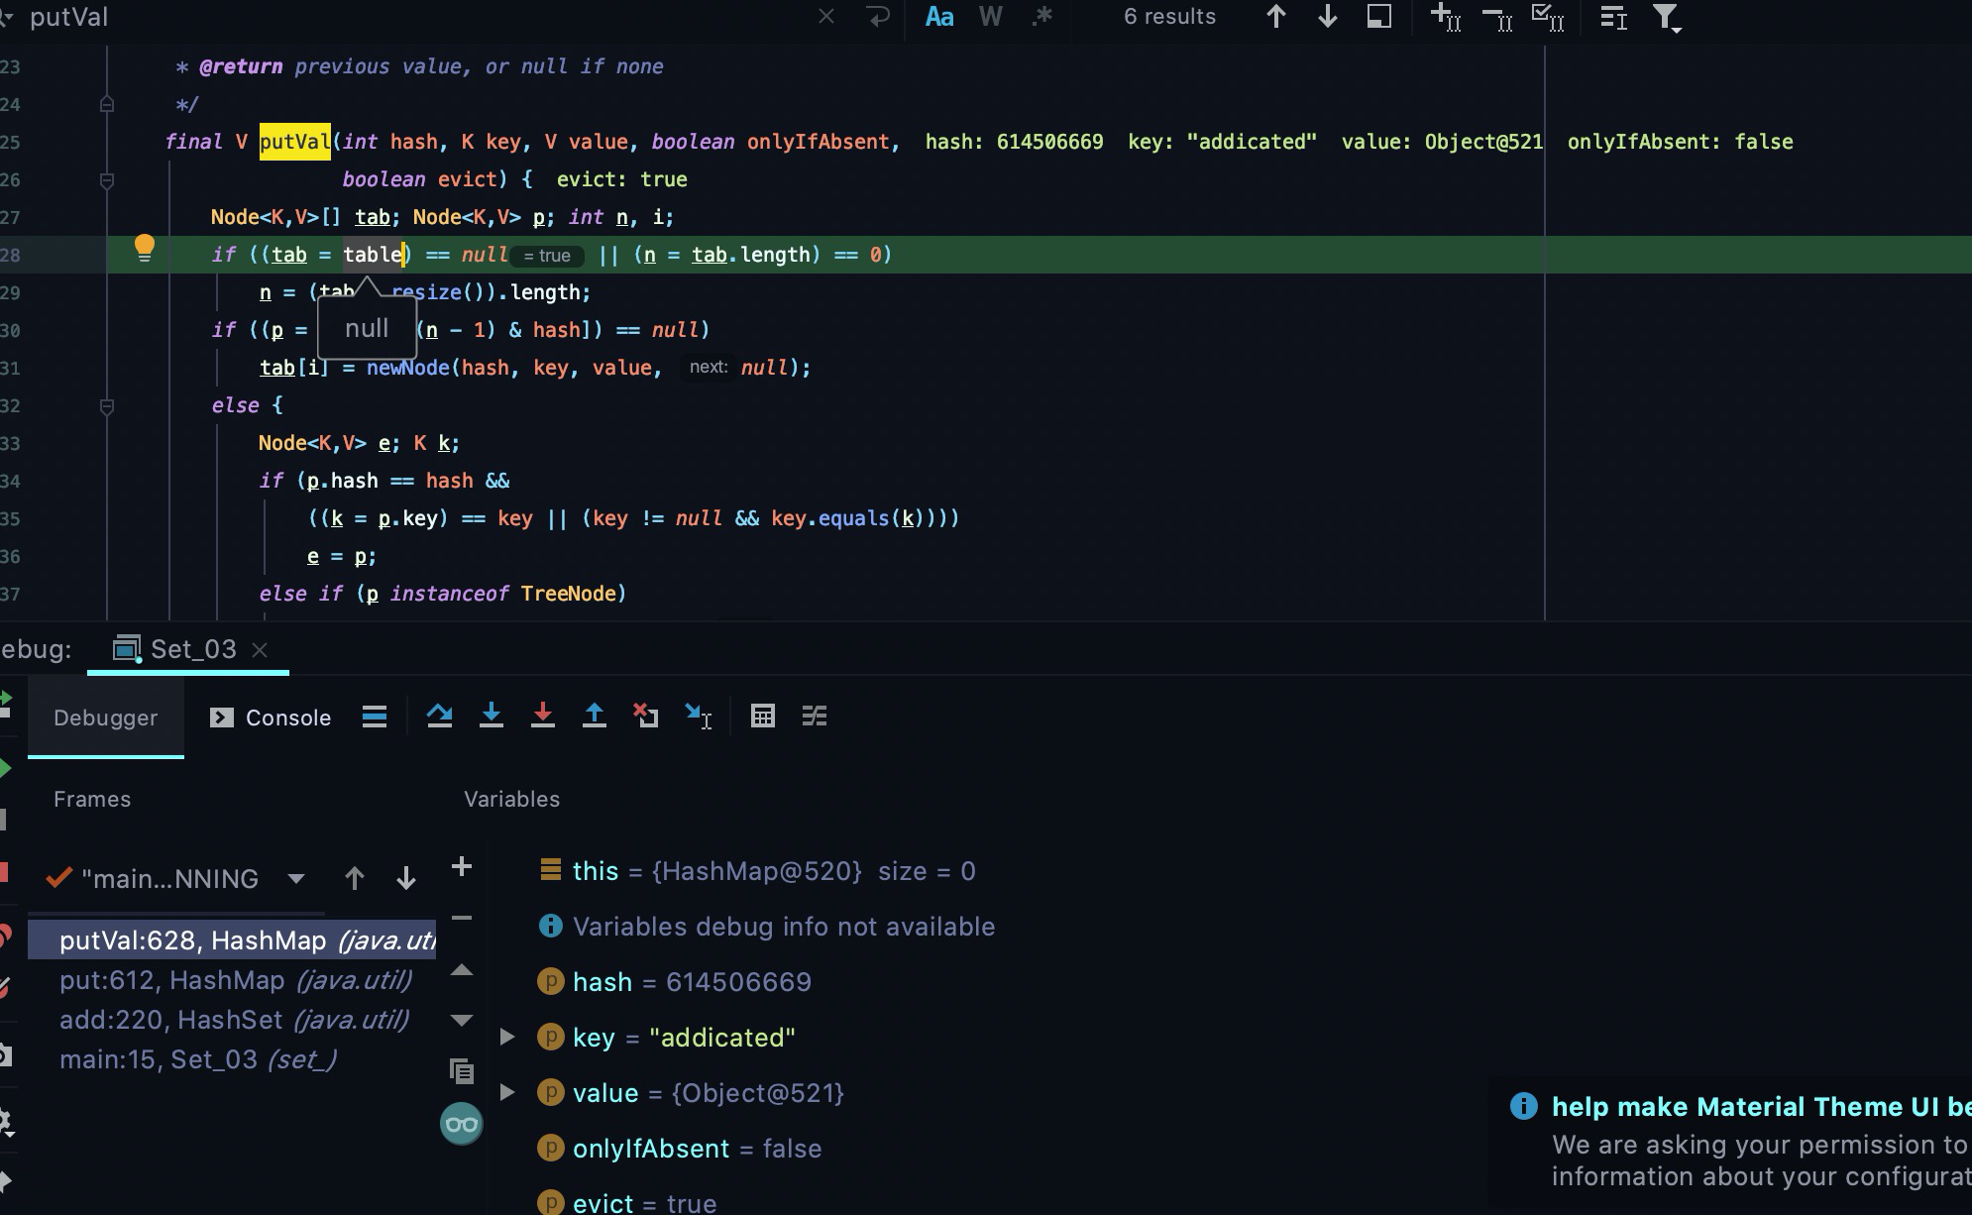Click the Run to Cursor button
This screenshot has height=1215, width=1972.
(698, 716)
